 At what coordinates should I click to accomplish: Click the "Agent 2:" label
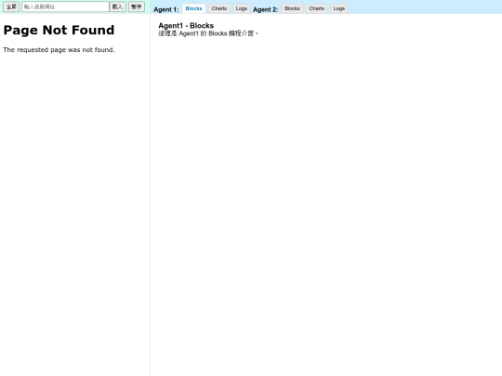tap(265, 9)
